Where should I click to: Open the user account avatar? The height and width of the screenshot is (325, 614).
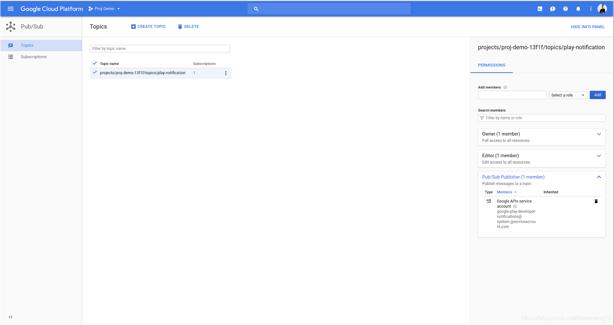[x=602, y=8]
